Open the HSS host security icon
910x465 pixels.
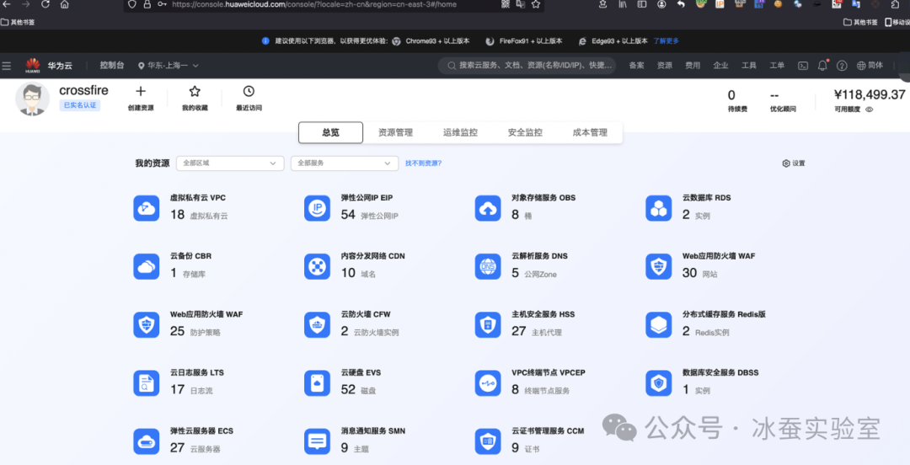(x=488, y=324)
